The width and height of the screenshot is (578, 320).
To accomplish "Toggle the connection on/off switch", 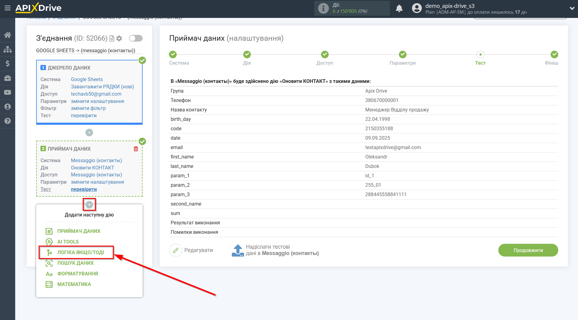I will (x=136, y=38).
